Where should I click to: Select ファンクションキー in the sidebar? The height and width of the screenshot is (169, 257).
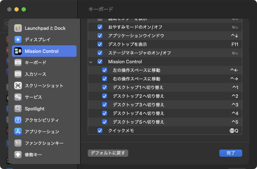click(x=44, y=143)
